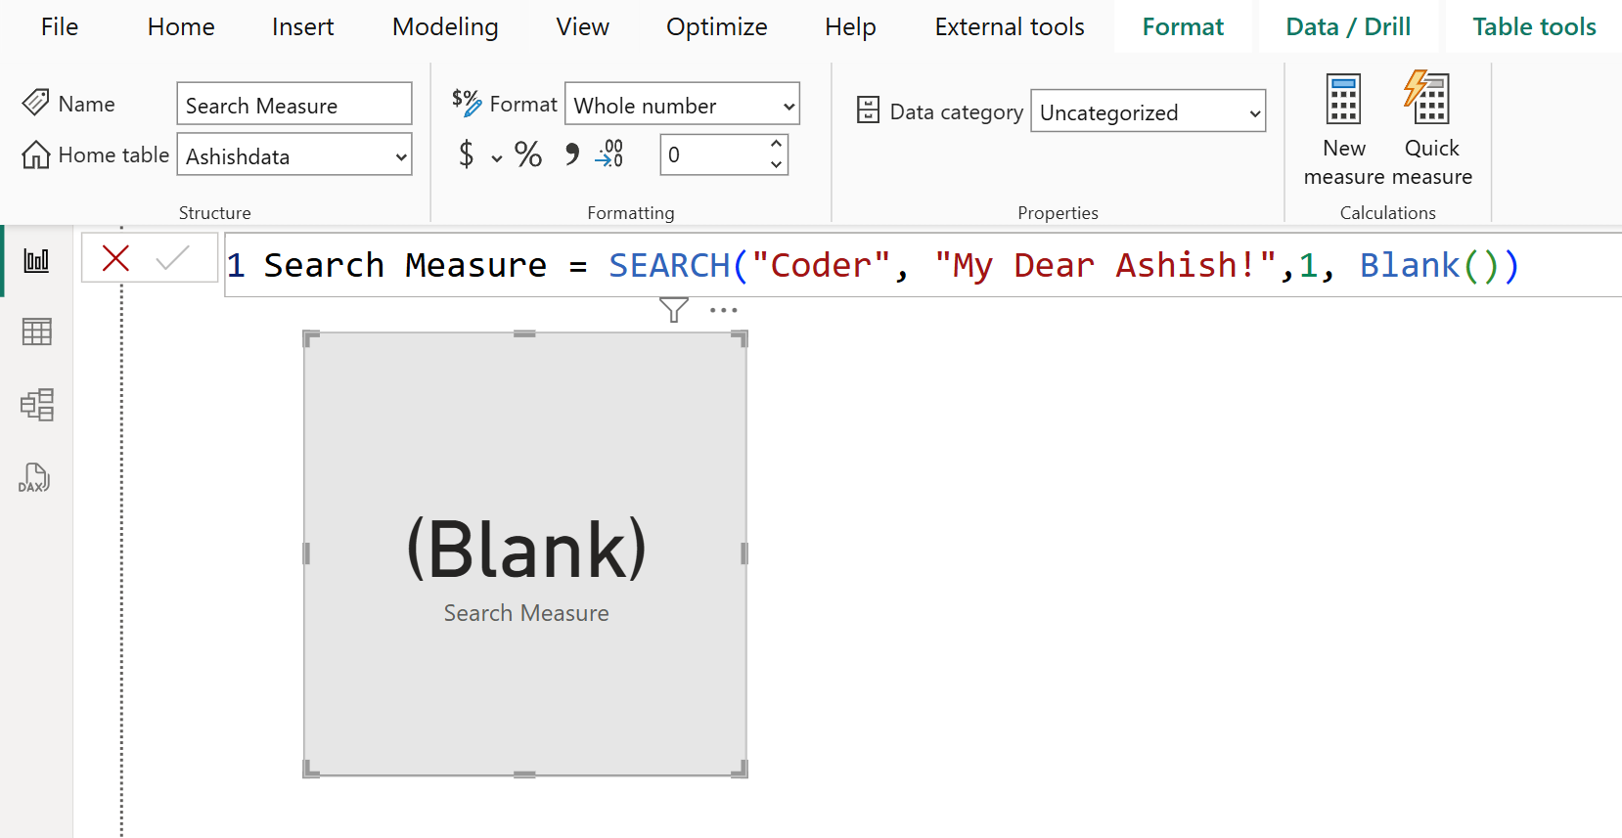Click the Name field containing Search Measure
1622x838 pixels.
click(x=293, y=105)
